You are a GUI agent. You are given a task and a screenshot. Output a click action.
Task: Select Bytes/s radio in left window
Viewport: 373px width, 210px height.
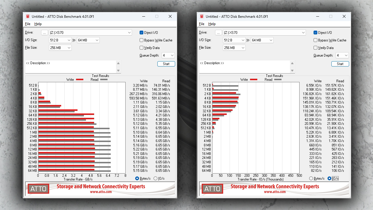point(137,178)
